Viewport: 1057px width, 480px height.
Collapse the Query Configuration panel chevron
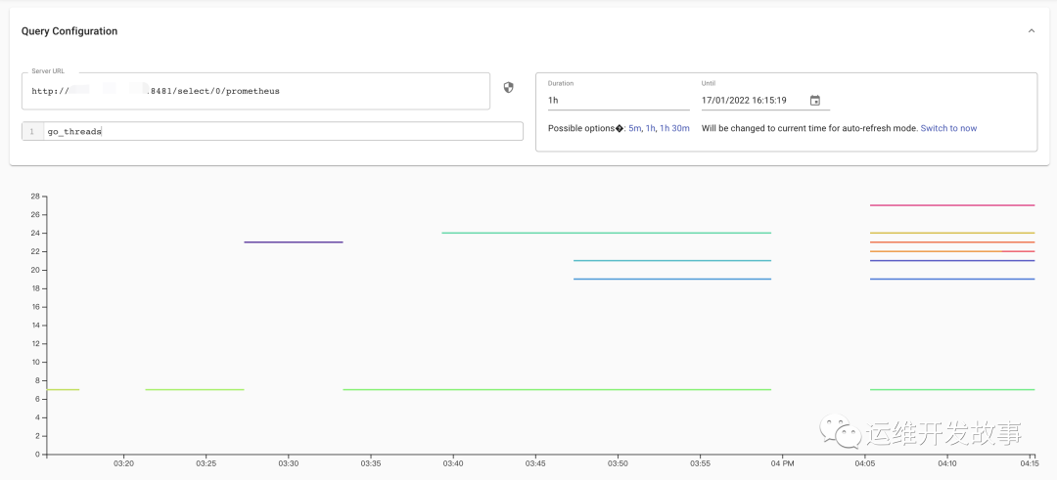coord(1031,31)
